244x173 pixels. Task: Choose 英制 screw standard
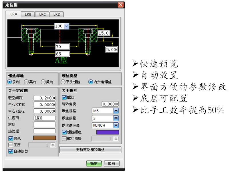tap(26, 82)
